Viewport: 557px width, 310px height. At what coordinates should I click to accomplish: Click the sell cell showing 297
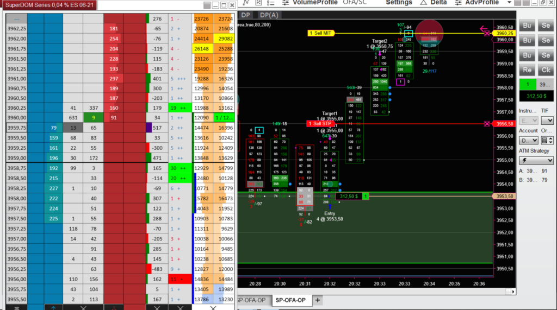tap(114, 79)
